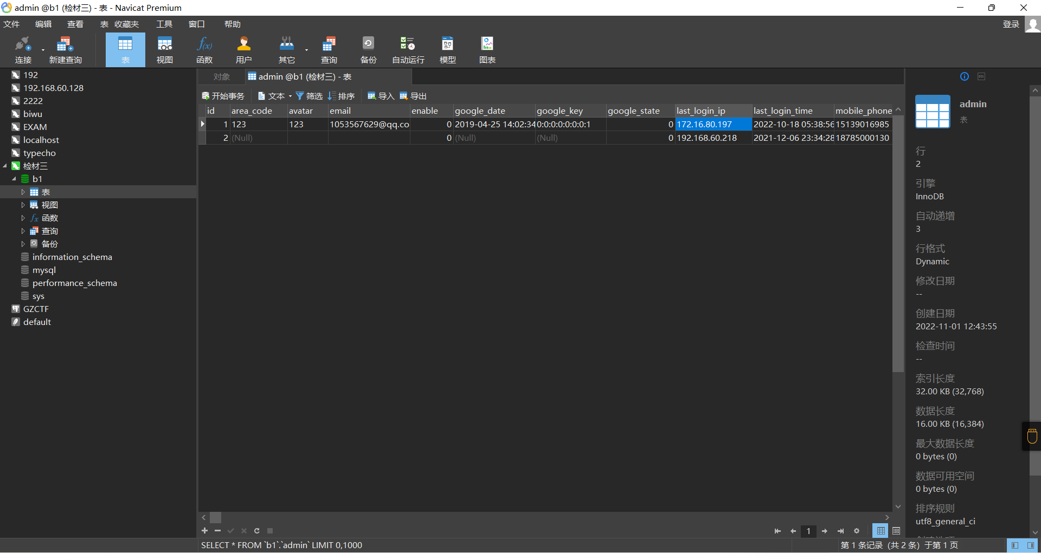Open the 查询 (Query) toolbar icon
Screen dimensions: 1041x553
[x=329, y=49]
